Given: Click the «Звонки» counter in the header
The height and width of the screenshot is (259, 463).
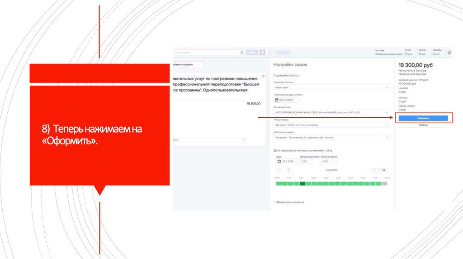Looking at the screenshot, I should (x=423, y=52).
